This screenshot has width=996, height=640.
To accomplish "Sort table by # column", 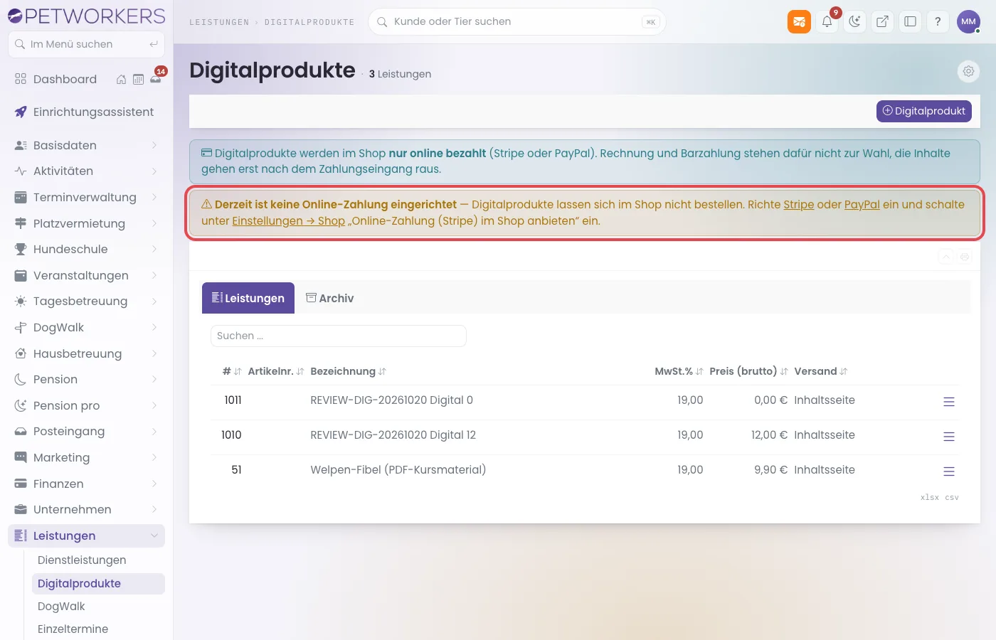I will coord(232,371).
